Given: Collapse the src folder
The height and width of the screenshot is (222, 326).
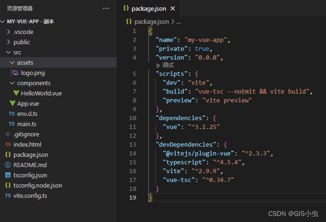Looking at the screenshot, I should coord(8,52).
